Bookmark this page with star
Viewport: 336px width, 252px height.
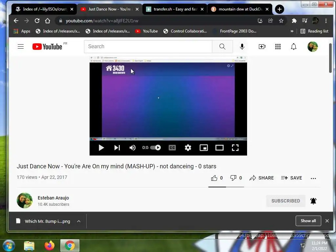281,21
